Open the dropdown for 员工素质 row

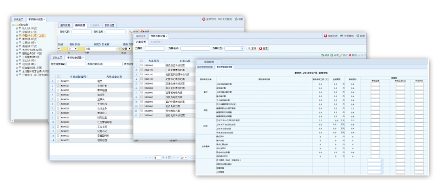[x=382, y=160]
